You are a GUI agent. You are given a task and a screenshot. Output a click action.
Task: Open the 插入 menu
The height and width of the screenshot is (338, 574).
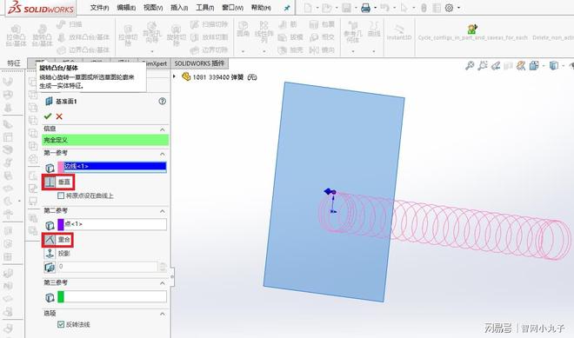tap(179, 7)
